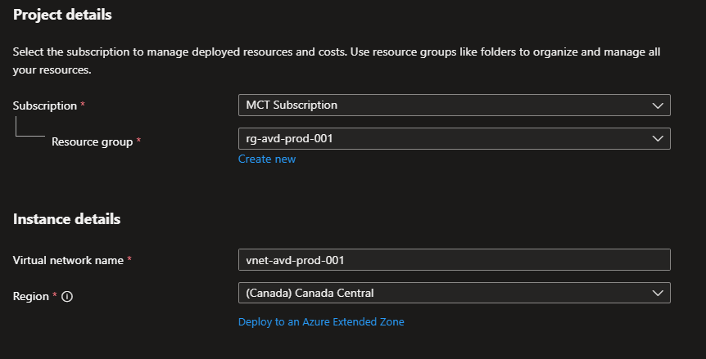
Task: Click the Create new resource group link
Action: pyautogui.click(x=267, y=159)
